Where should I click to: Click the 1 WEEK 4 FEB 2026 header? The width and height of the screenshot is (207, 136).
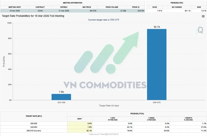[x=151, y=119]
